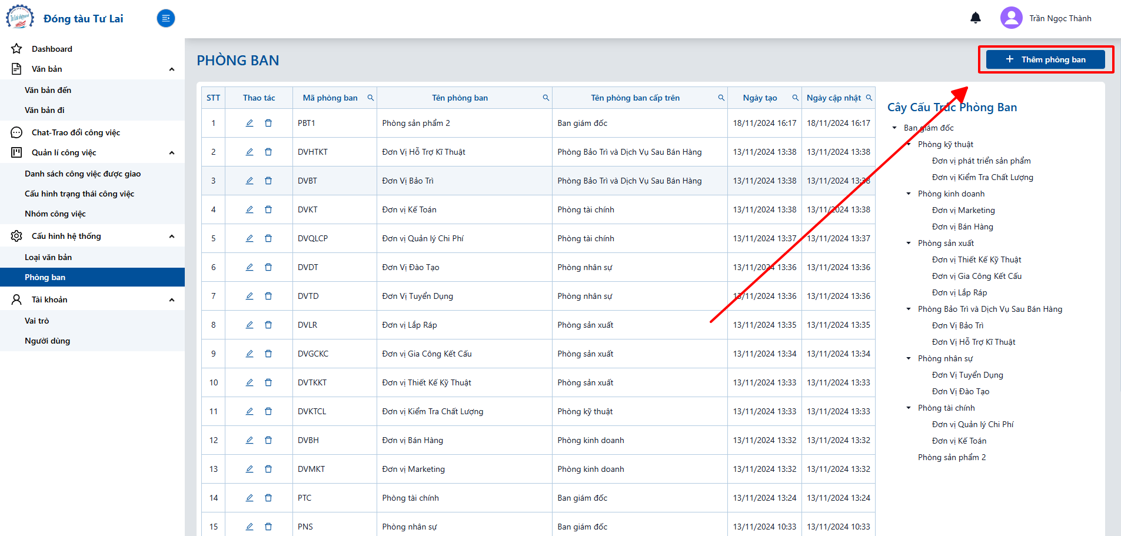This screenshot has height=536, width=1121.
Task: Select Đơn Vị Tuyển Dụng in the tree
Action: click(x=967, y=375)
